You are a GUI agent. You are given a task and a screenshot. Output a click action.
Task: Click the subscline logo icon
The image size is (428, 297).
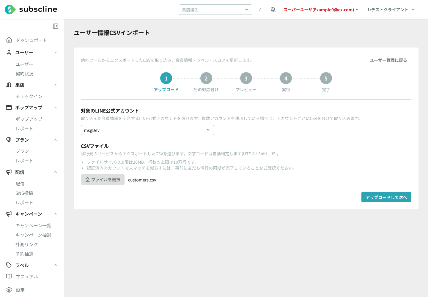[10, 10]
